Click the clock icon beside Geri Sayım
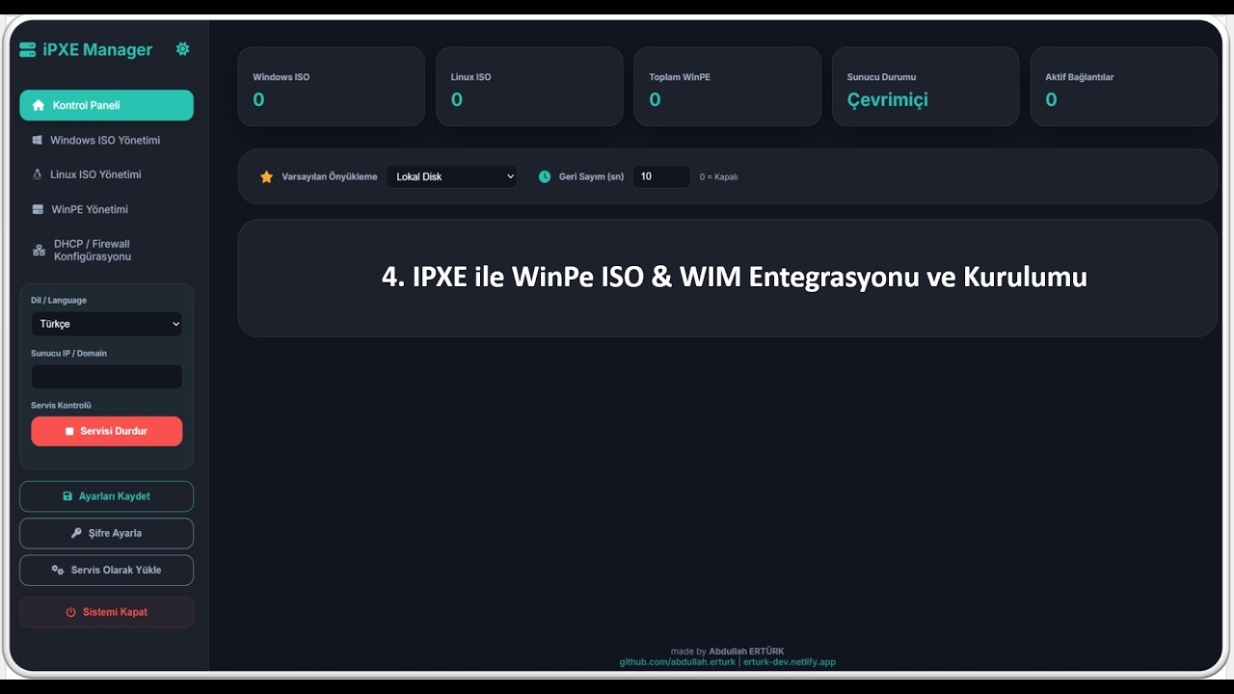This screenshot has width=1234, height=694. coord(545,176)
